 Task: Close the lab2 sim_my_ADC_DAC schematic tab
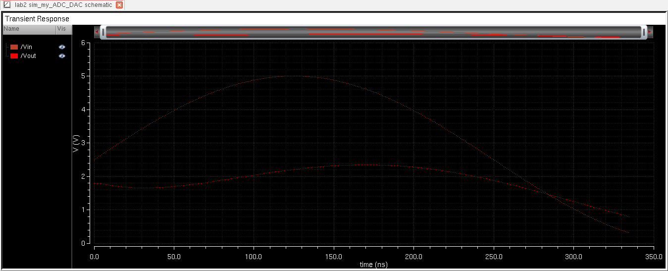[119, 5]
